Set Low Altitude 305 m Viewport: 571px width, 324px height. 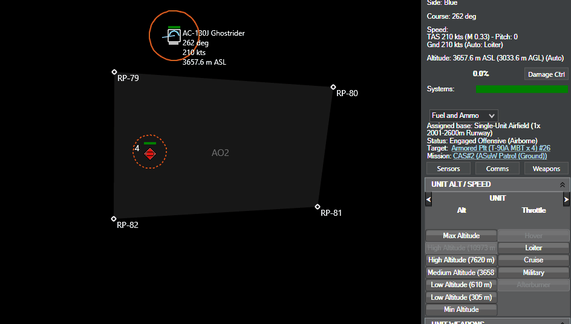click(x=461, y=297)
